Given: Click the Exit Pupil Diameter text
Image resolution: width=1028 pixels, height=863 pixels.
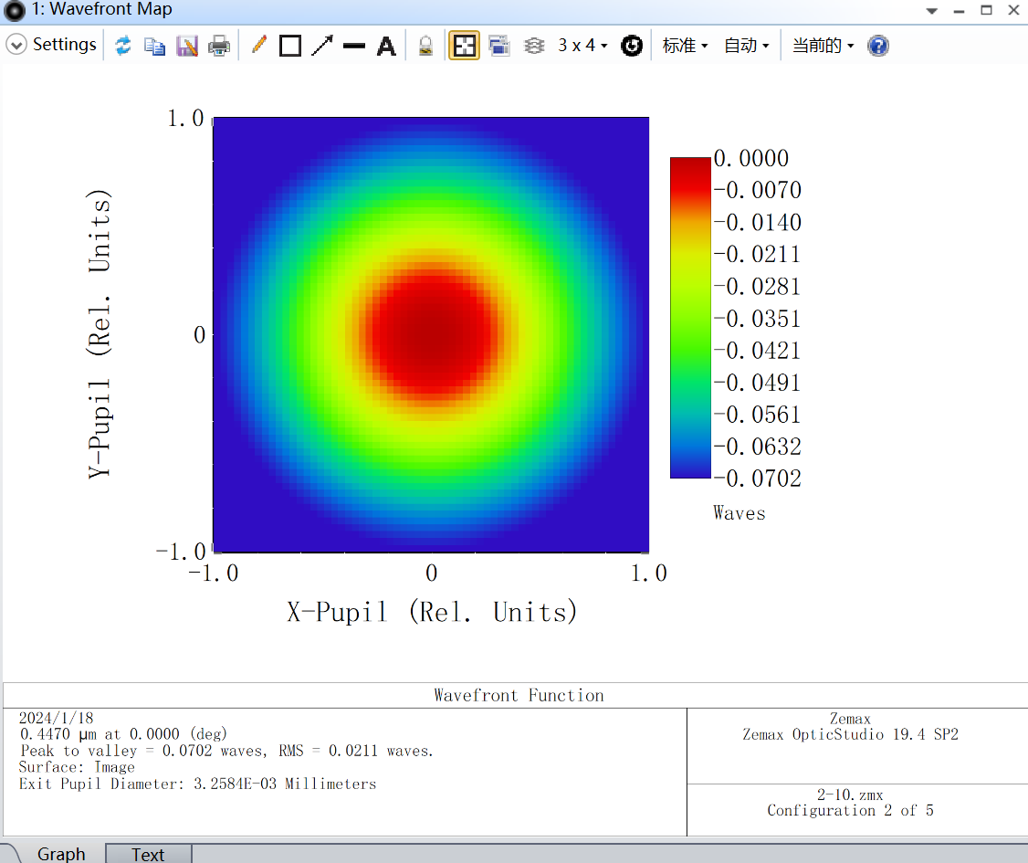Looking at the screenshot, I should coord(197,784).
